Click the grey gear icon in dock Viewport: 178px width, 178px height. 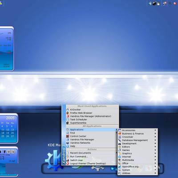pos(97,168)
